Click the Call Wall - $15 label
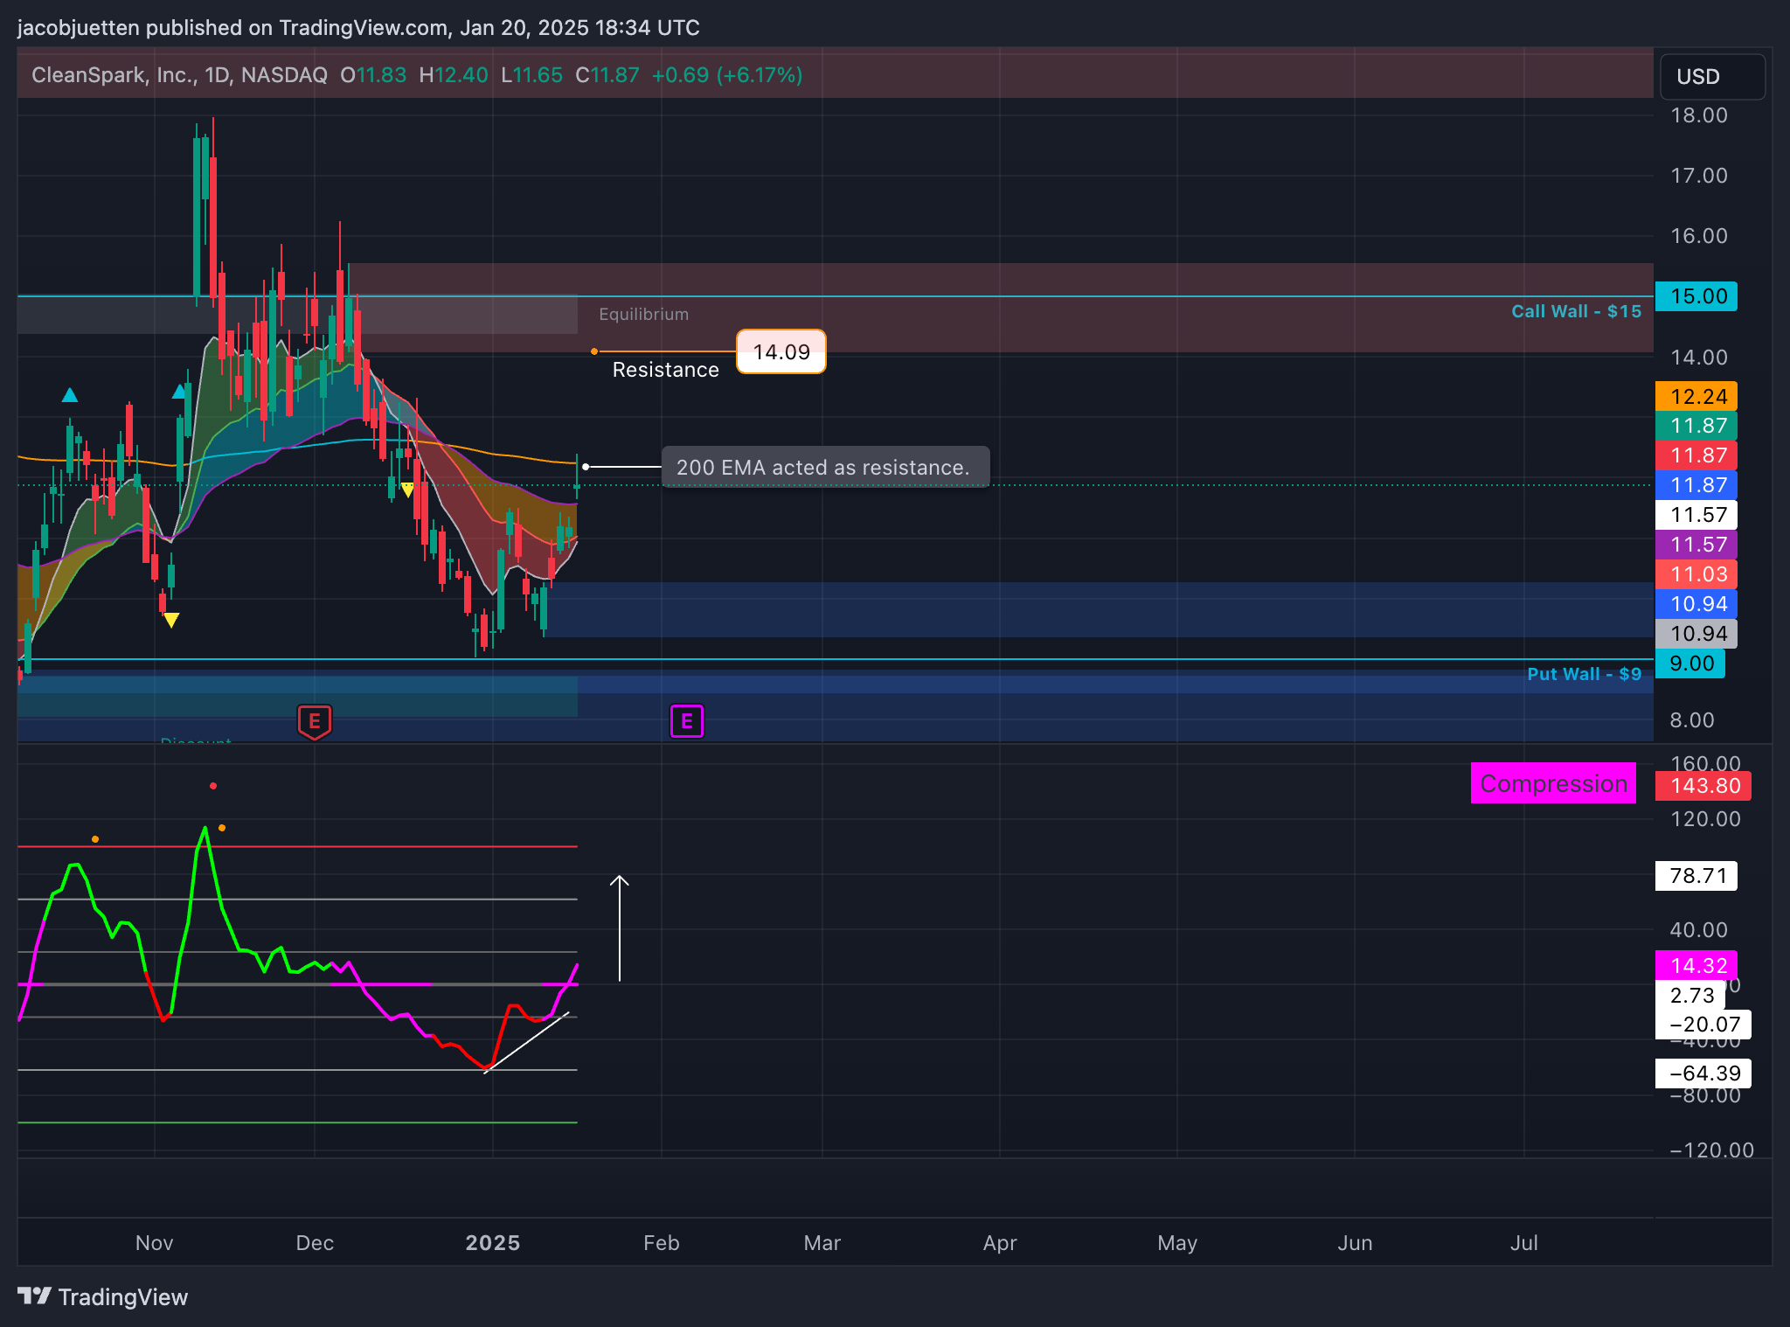The image size is (1790, 1327). pos(1577,311)
